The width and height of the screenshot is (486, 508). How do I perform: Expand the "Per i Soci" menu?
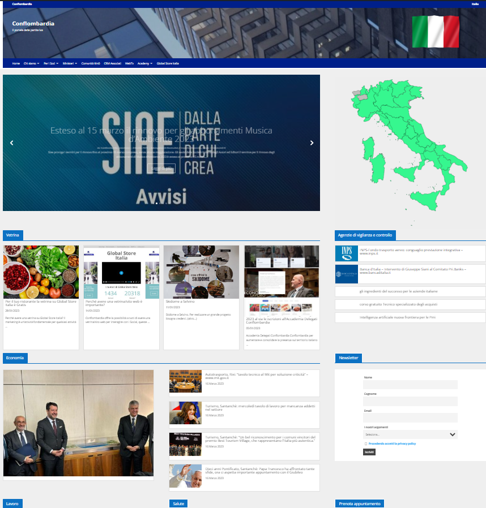(x=51, y=63)
